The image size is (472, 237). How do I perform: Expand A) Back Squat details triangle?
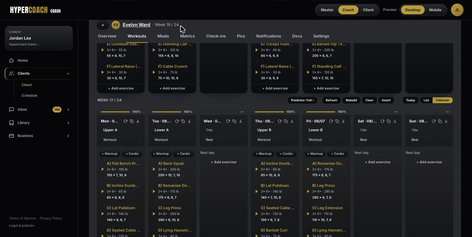pos(154,169)
